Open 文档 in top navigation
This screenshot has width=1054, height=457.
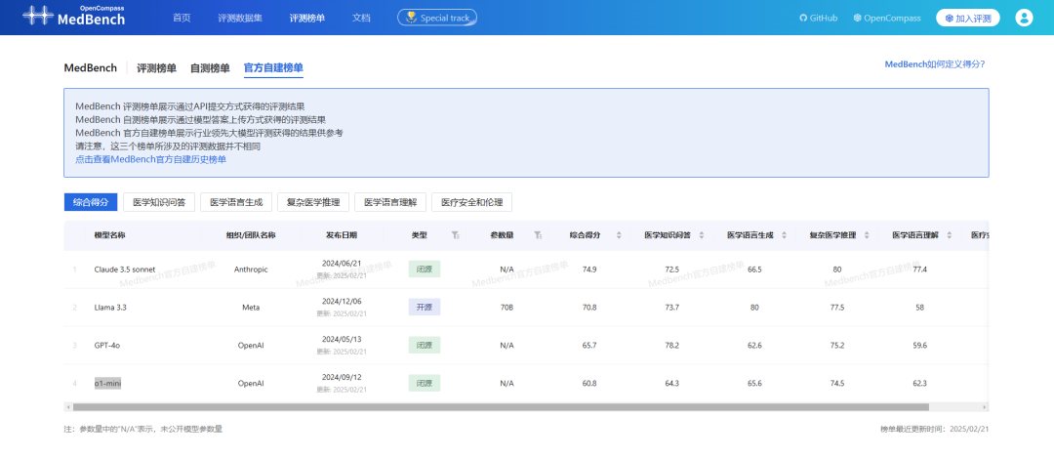[x=361, y=19]
